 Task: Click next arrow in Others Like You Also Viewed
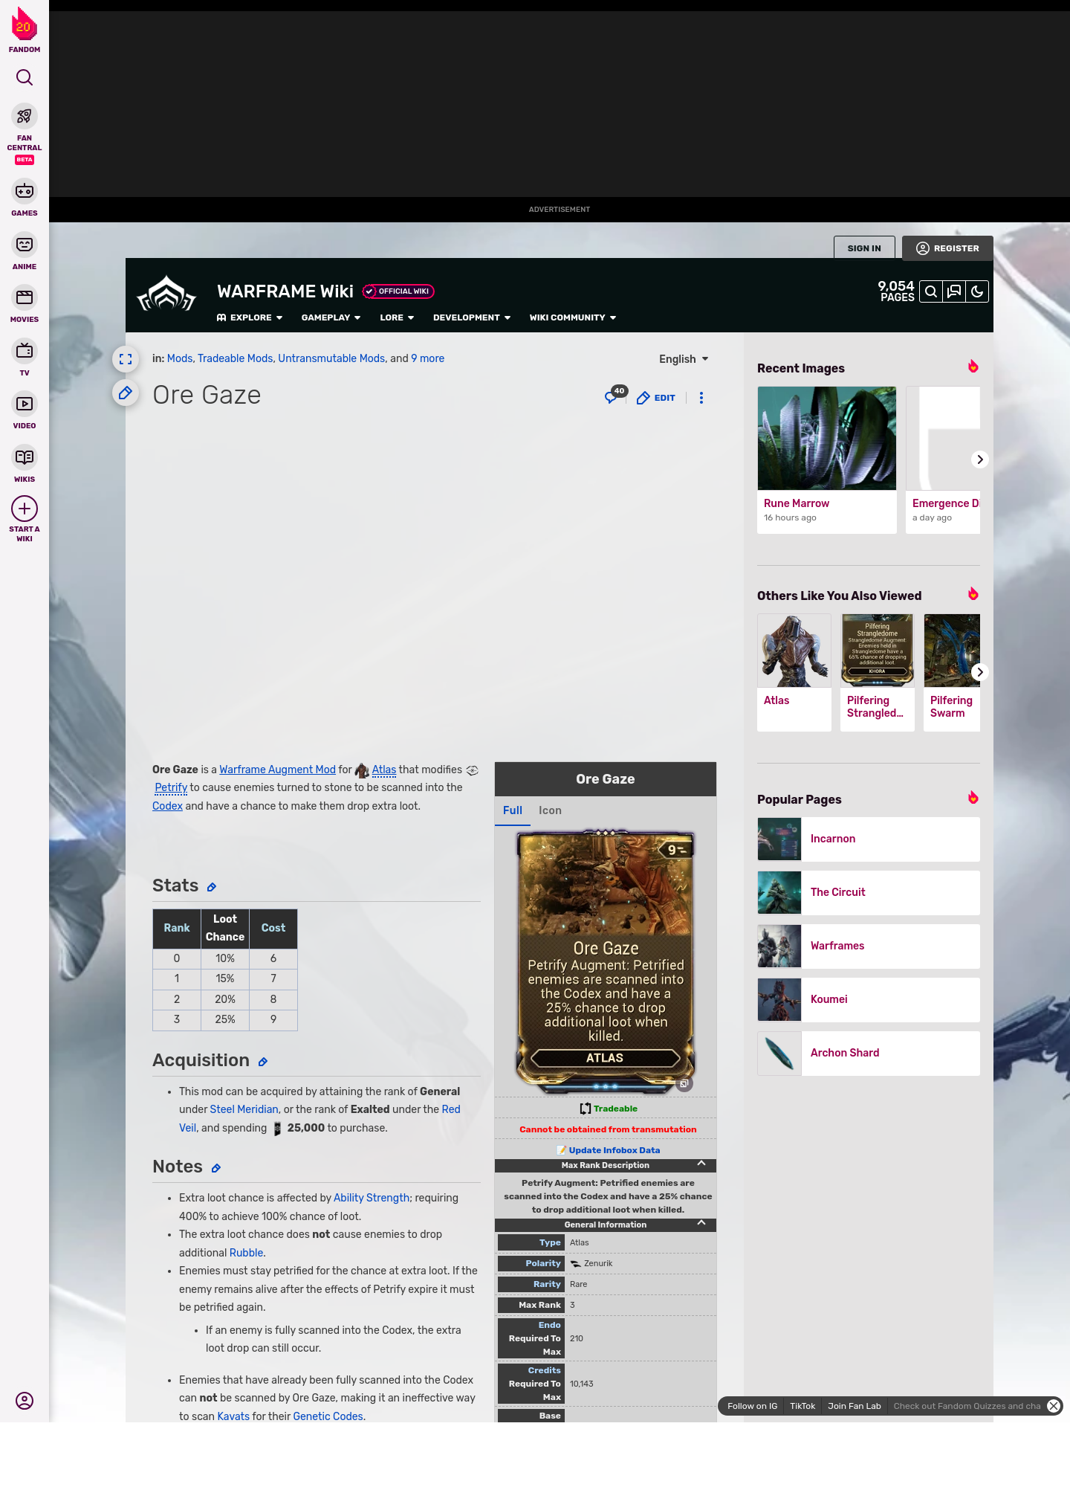[980, 672]
